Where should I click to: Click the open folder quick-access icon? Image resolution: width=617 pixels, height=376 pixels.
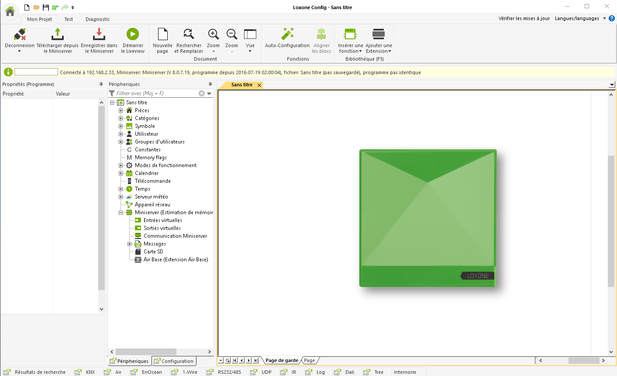(x=37, y=7)
